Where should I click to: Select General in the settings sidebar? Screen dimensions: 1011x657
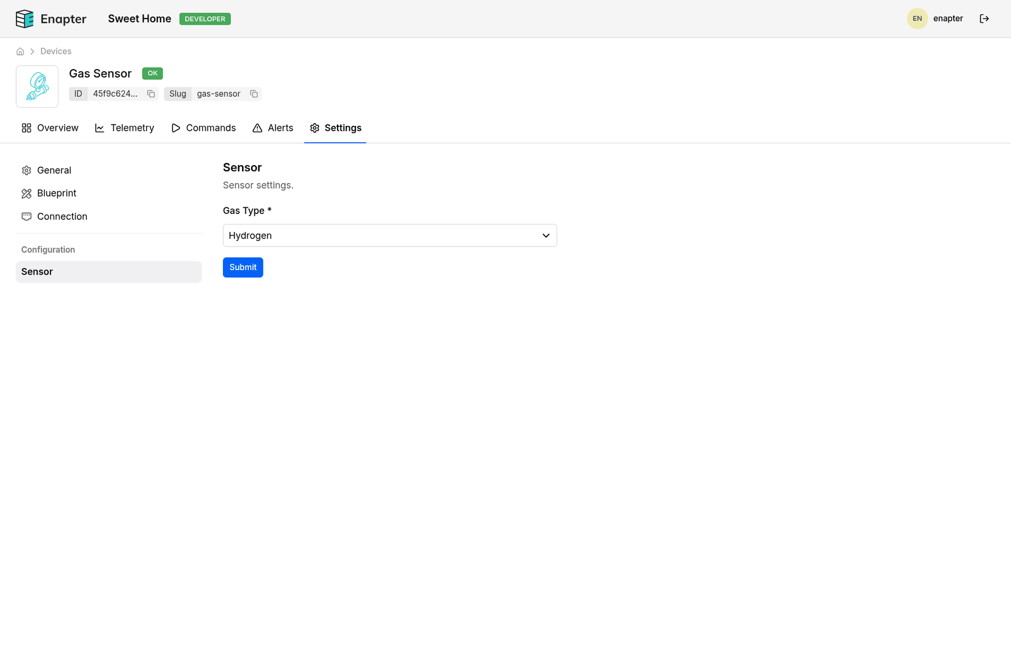point(53,170)
